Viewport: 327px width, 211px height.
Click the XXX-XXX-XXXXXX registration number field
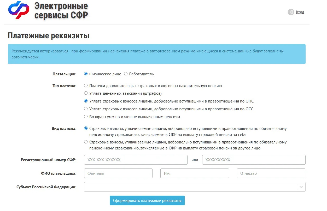136,160
